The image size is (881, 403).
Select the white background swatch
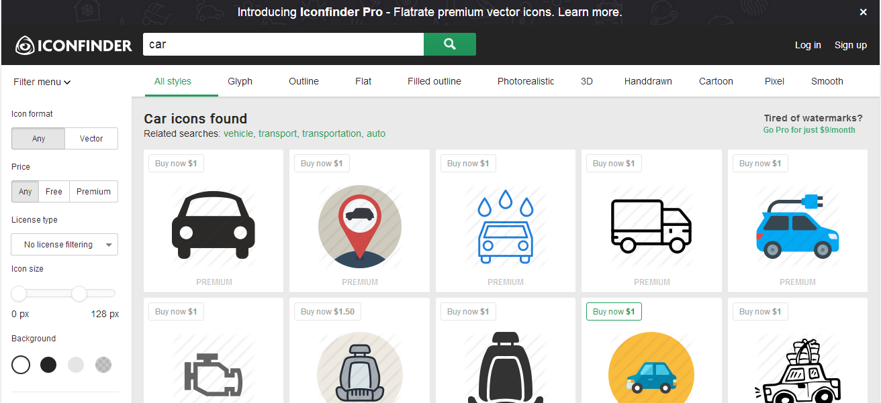click(x=21, y=365)
